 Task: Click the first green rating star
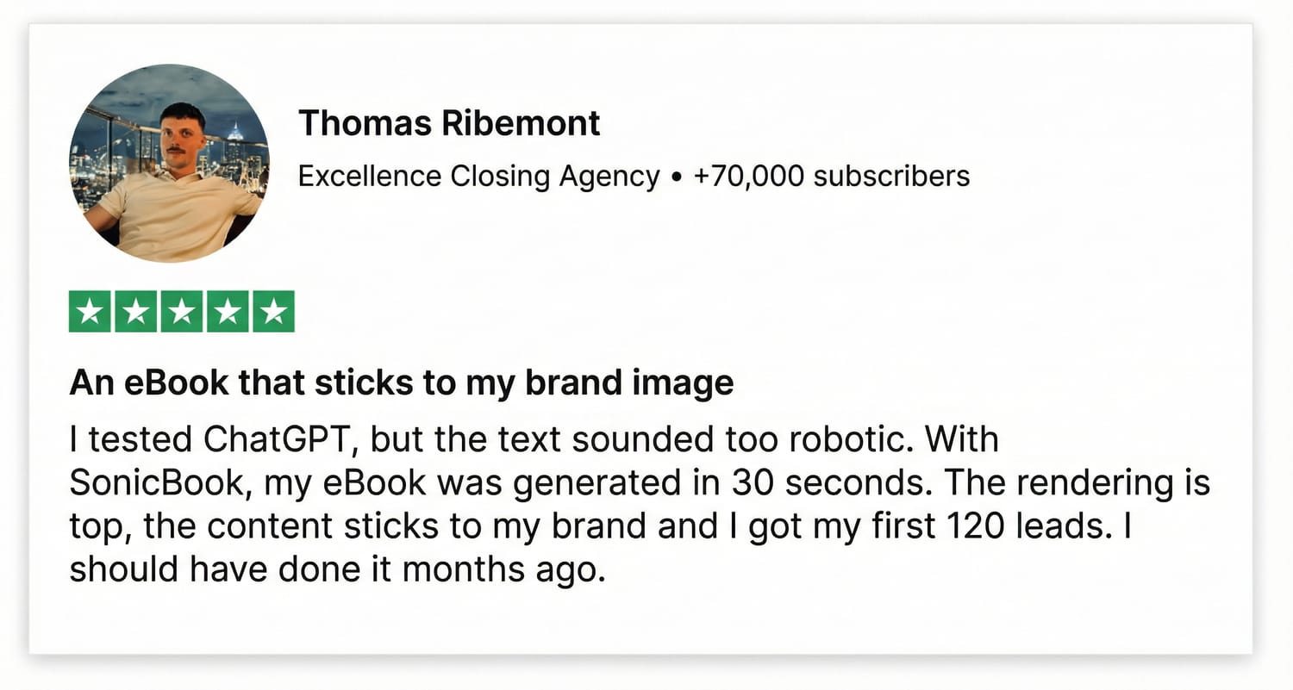pyautogui.click(x=91, y=312)
